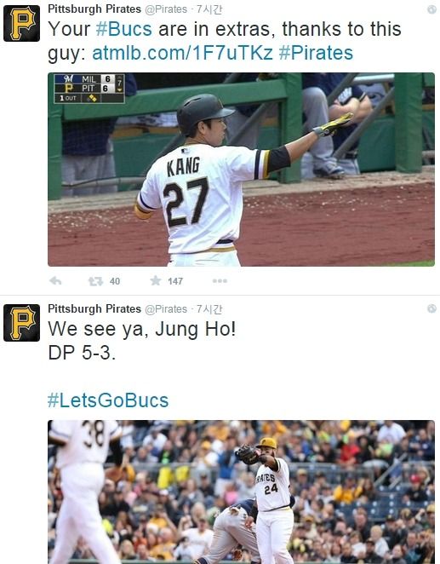Open Pirates avatar on first tweet
This screenshot has height=564, width=440.
point(21,23)
